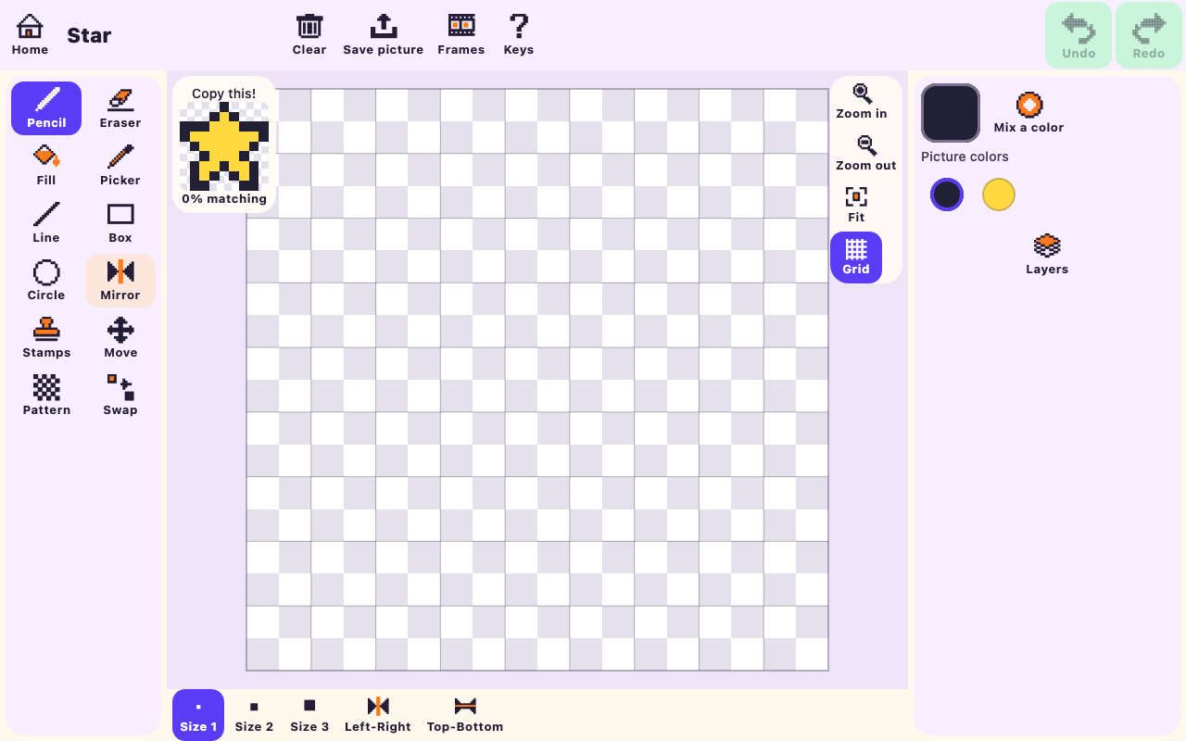Click the current color preview box
The height and width of the screenshot is (741, 1186).
(x=951, y=113)
